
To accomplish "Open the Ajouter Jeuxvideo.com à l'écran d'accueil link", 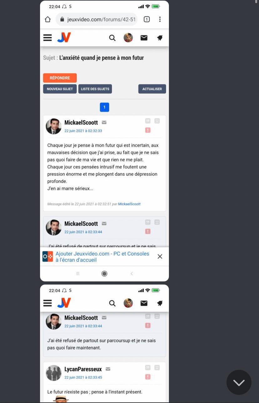I will (102, 257).
